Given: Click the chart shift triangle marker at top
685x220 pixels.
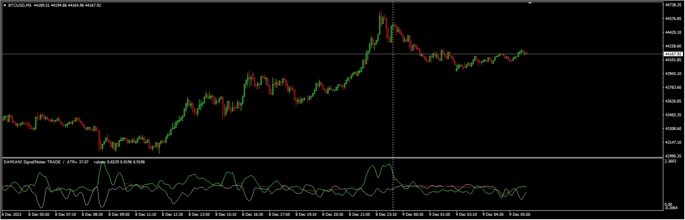Looking at the screenshot, I should coord(530,3).
